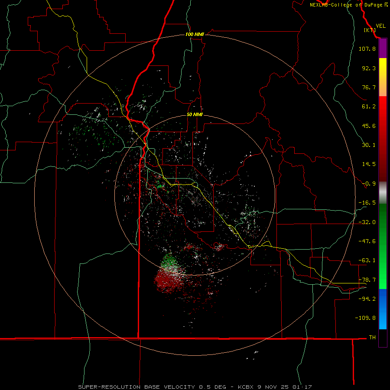
Task: Click the -109.8 velocity scale value
Action: tap(365, 318)
